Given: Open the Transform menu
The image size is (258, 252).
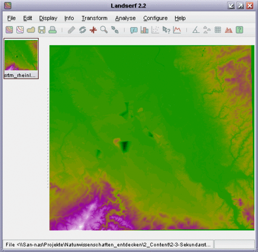Looking at the screenshot, I should coord(94,18).
